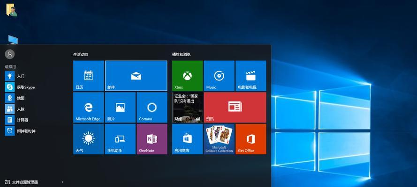
Task: Open the Cortana tile
Action: point(152,107)
